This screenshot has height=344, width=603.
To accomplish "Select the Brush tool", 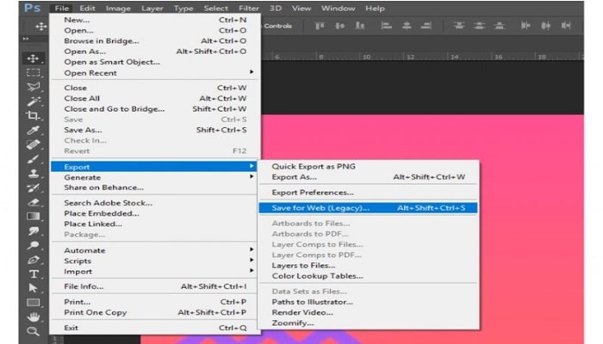I will pos(33,159).
